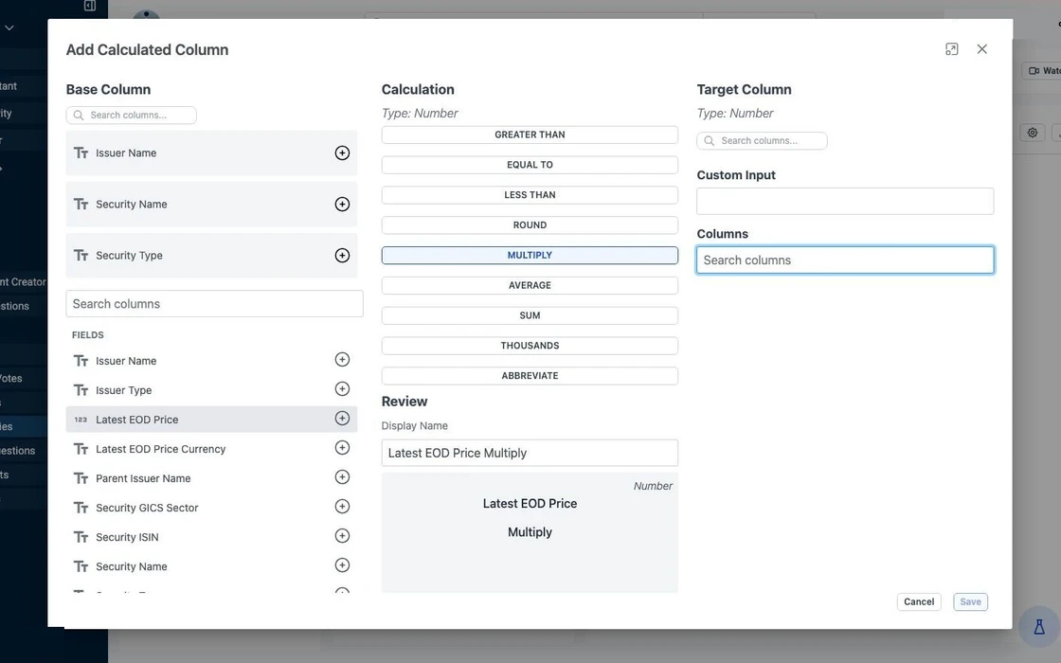Click plus icon beside Parent Issuer Name
This screenshot has height=663, width=1061.
342,477
